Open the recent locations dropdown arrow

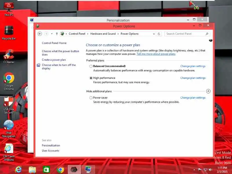52,34
